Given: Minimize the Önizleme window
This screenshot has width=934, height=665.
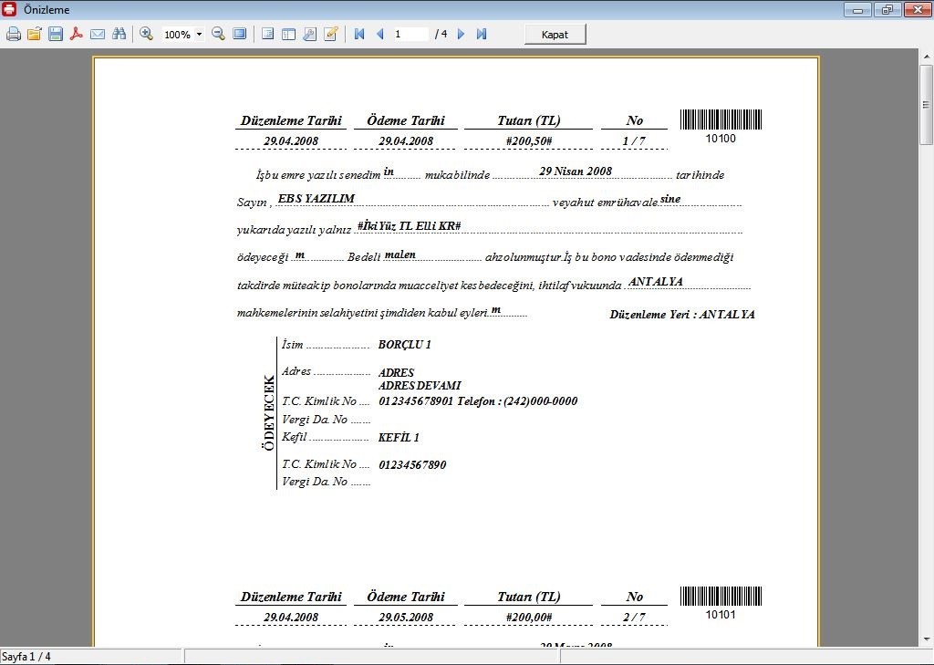Looking at the screenshot, I should (857, 9).
